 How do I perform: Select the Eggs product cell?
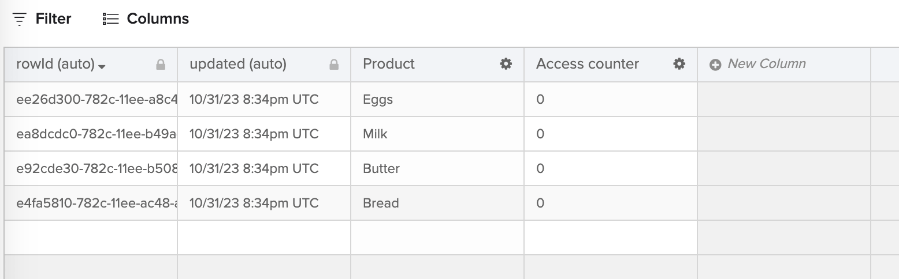click(378, 99)
